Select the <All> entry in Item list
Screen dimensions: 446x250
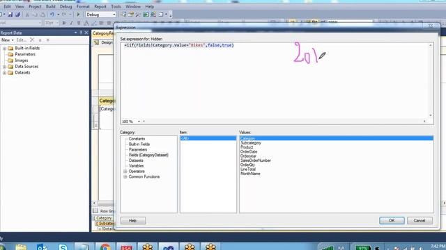(x=208, y=138)
